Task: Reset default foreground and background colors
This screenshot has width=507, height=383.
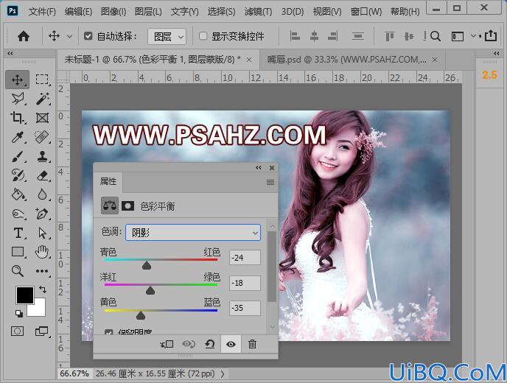Action: pyautogui.click(x=19, y=312)
